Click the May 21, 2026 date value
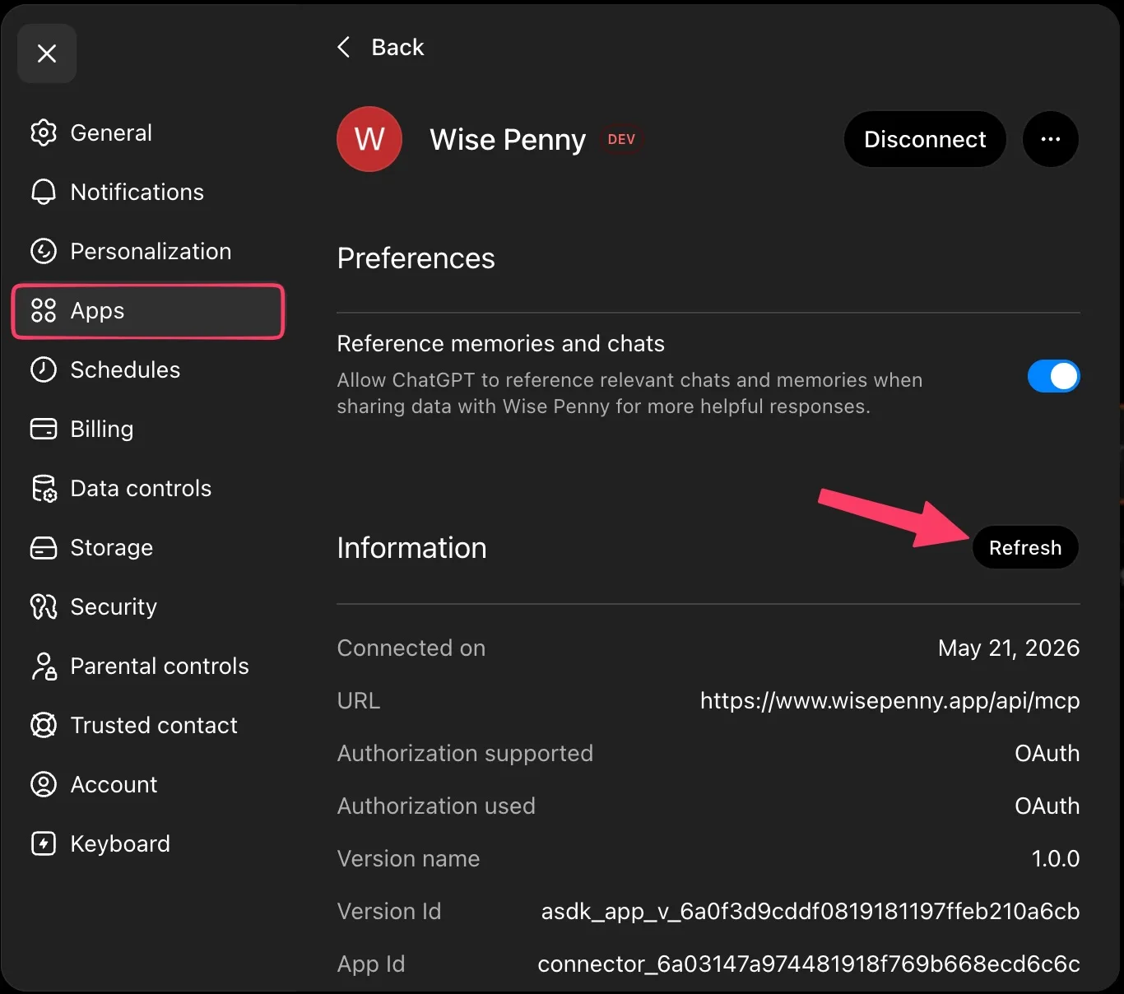The width and height of the screenshot is (1124, 994). [1009, 648]
